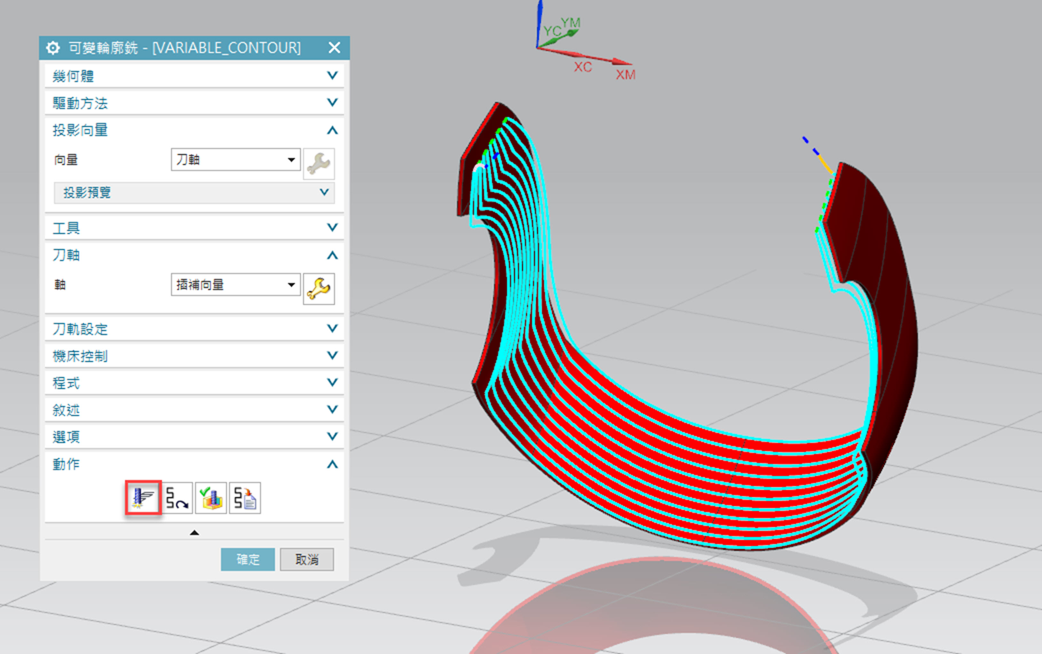Image resolution: width=1042 pixels, height=654 pixels.
Task: Expand the 程式 section
Action: pyautogui.click(x=195, y=382)
